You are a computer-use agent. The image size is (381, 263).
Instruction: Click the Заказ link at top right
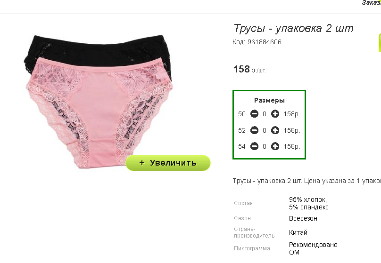click(371, 3)
